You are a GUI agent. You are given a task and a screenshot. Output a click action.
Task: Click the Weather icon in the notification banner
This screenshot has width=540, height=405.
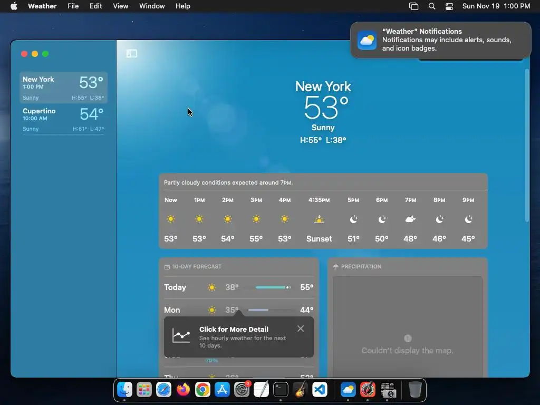(x=367, y=40)
